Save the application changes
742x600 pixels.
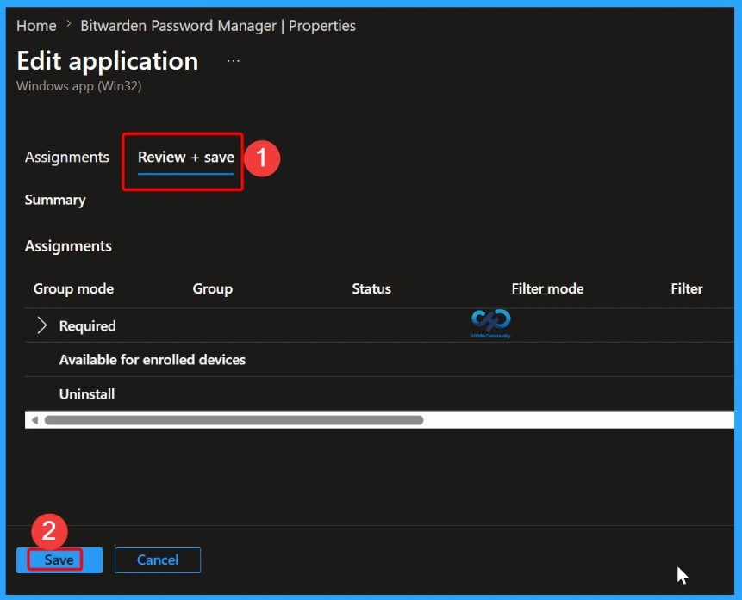click(x=59, y=560)
